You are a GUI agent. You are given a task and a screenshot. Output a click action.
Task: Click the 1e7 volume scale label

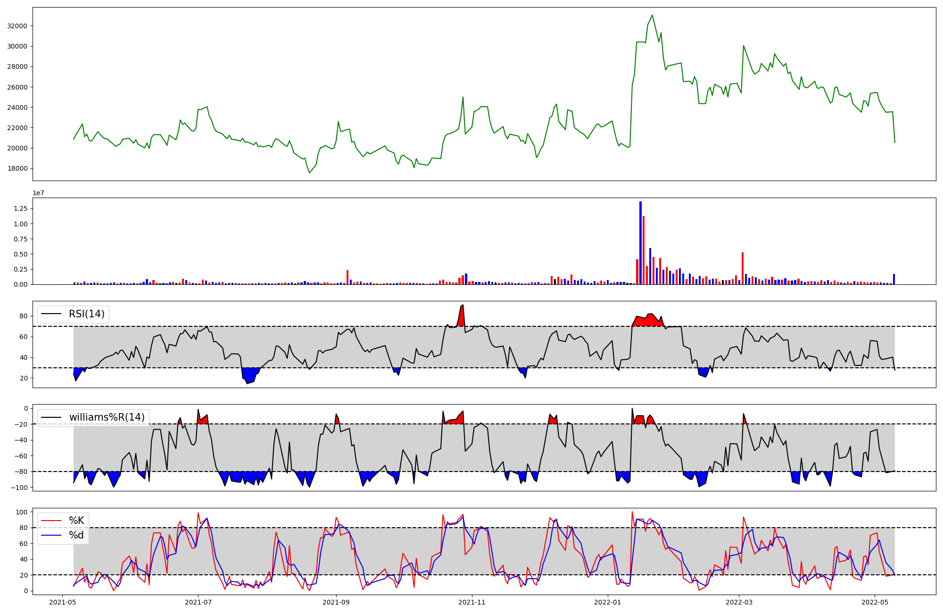[39, 193]
